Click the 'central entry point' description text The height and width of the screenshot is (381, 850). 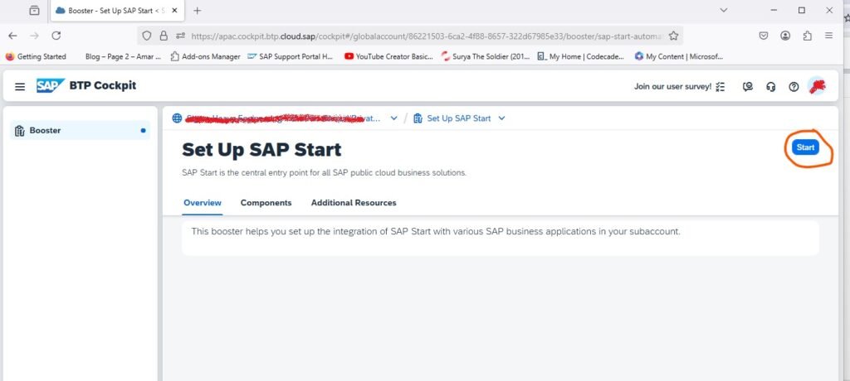point(325,173)
